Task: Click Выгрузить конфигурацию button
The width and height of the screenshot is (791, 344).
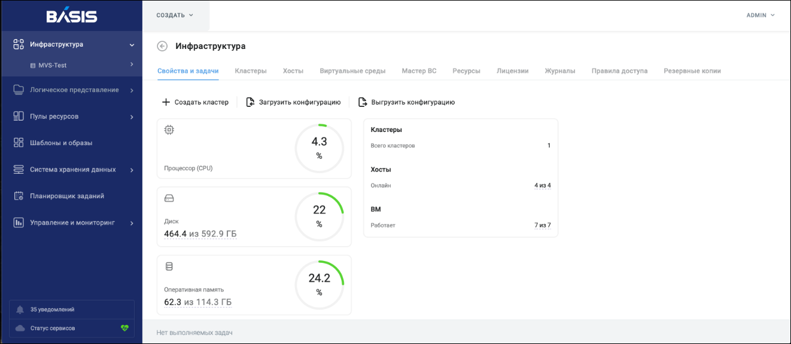Action: pyautogui.click(x=406, y=102)
